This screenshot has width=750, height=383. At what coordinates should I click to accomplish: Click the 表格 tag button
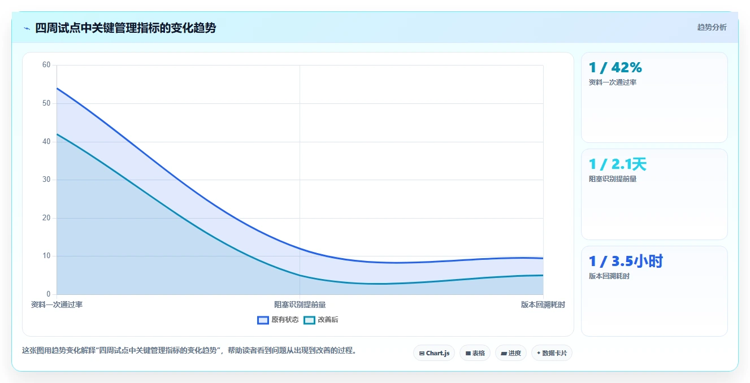tap(475, 353)
